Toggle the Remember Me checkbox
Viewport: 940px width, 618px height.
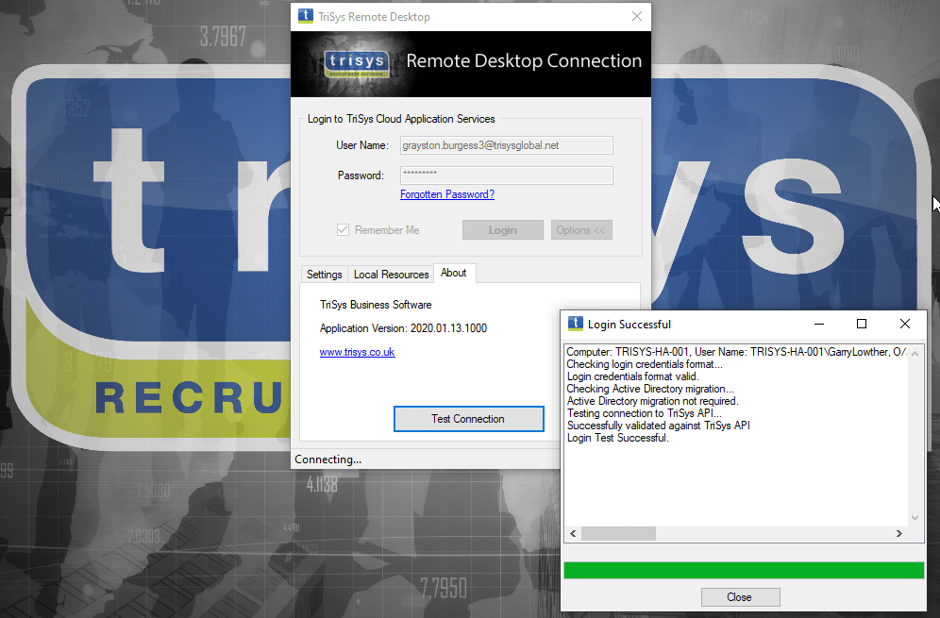pos(343,229)
